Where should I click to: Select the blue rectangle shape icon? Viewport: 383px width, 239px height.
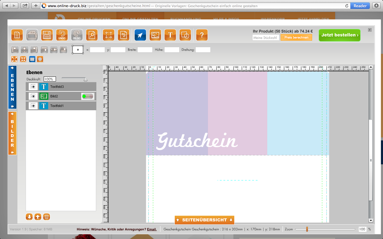(32, 59)
